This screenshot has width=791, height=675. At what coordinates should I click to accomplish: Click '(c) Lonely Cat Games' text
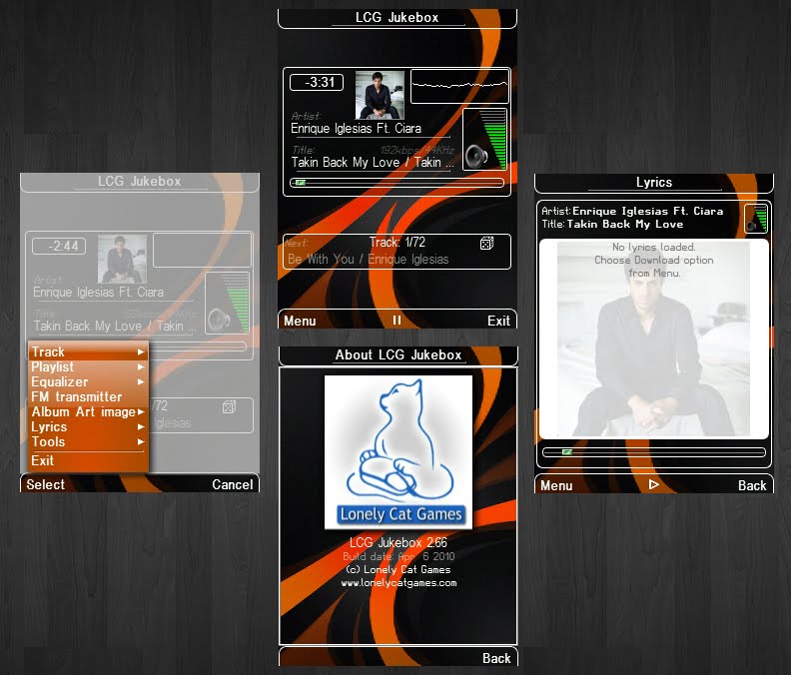tap(398, 569)
